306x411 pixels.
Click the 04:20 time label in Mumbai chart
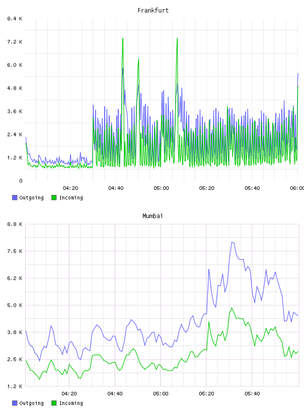point(69,394)
